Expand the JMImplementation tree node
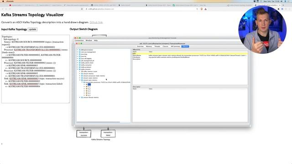This screenshot has height=164, width=292. [x=78, y=50]
